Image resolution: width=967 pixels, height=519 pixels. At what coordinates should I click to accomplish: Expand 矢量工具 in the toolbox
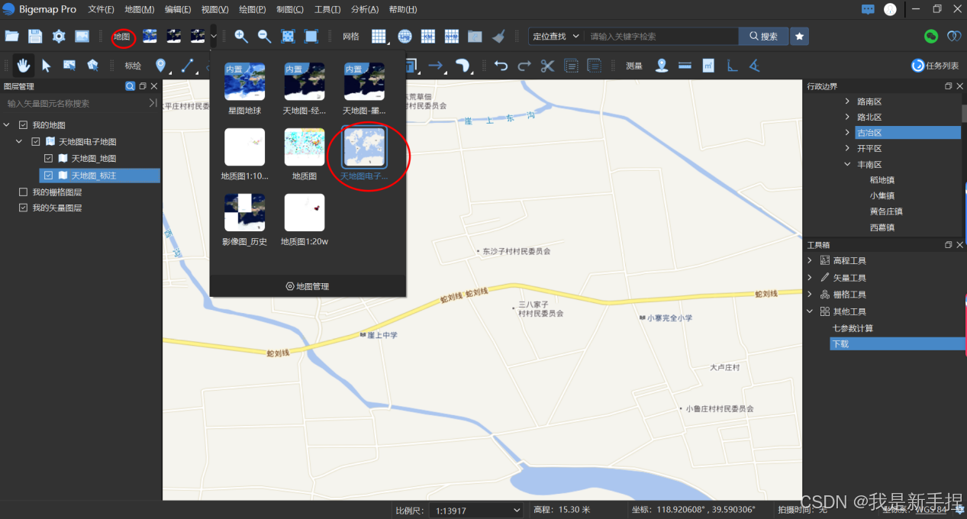pos(811,278)
